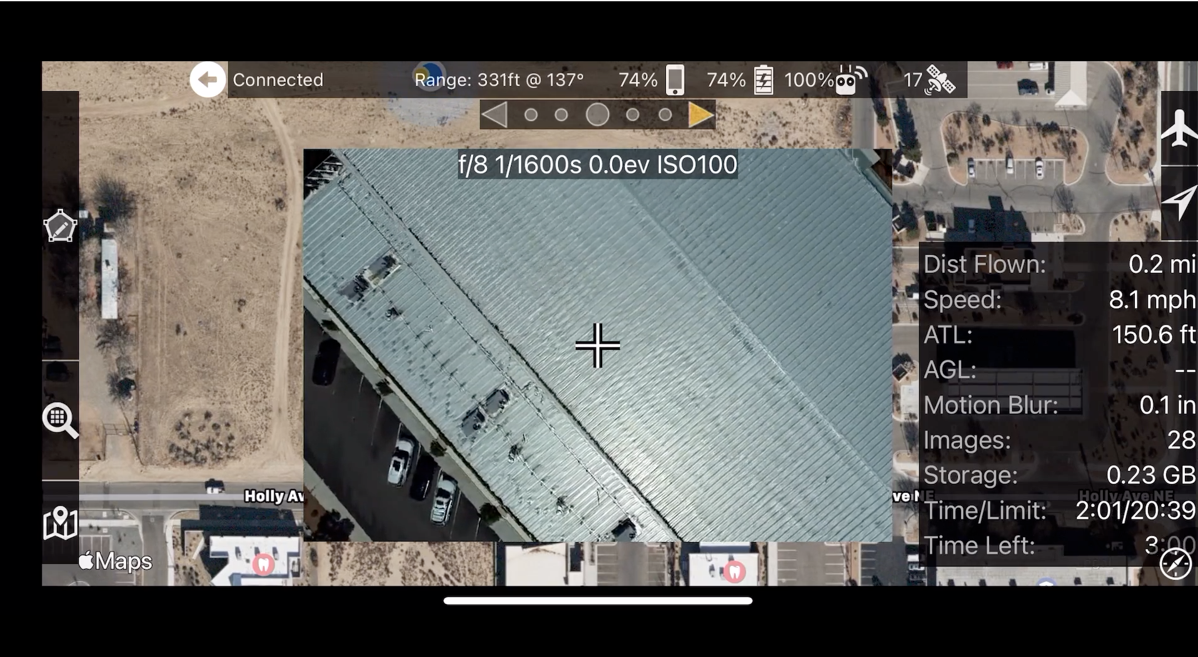Tap the compass icon
Viewport: 1198px width, 657px height.
pos(1175,564)
